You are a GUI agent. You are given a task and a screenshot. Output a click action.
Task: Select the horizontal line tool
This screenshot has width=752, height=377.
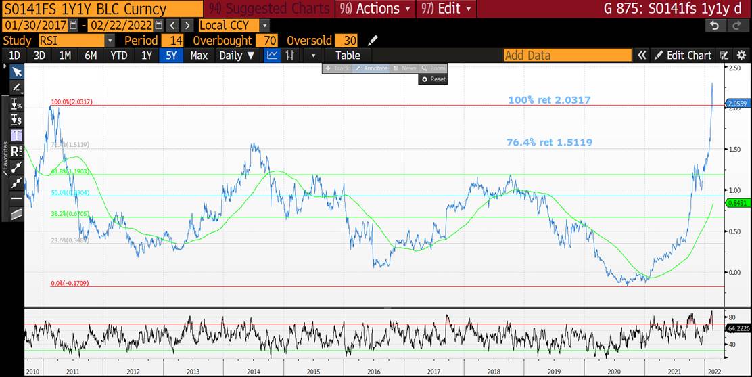[x=17, y=198]
